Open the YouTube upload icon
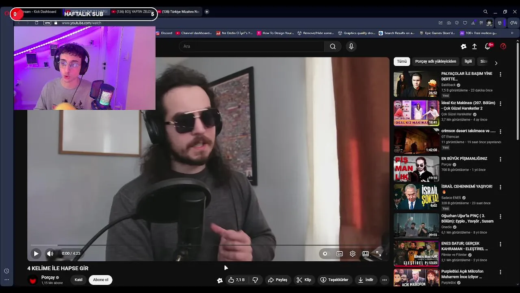 (x=474, y=46)
